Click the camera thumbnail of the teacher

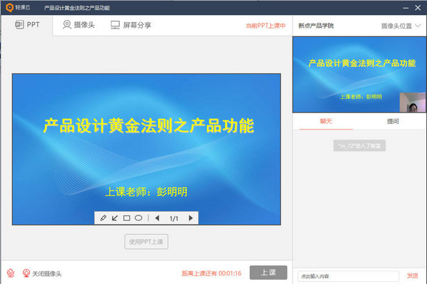click(x=412, y=102)
